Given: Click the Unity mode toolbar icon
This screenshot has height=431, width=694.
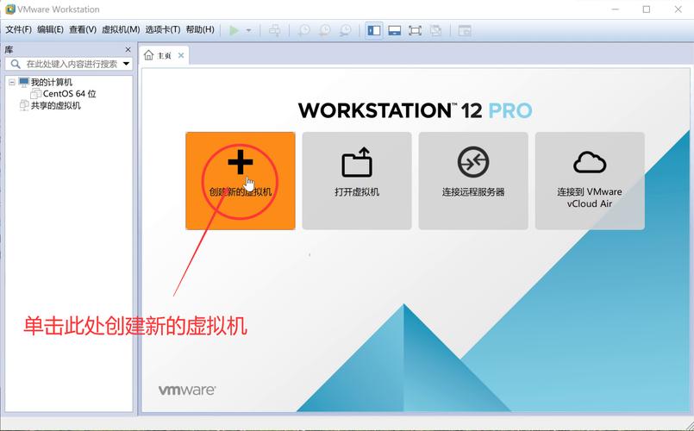Looking at the screenshot, I should (x=435, y=30).
